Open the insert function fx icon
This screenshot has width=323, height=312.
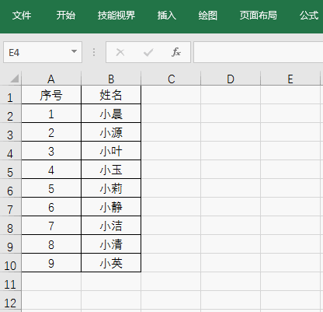(176, 52)
